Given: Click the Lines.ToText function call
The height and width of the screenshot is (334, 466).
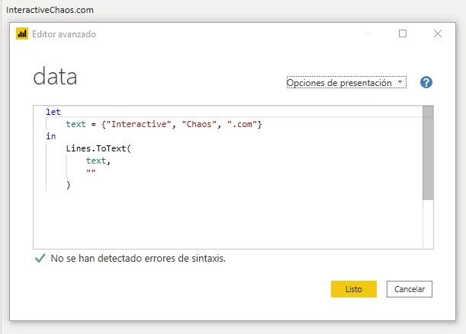Looking at the screenshot, I should click(97, 148).
